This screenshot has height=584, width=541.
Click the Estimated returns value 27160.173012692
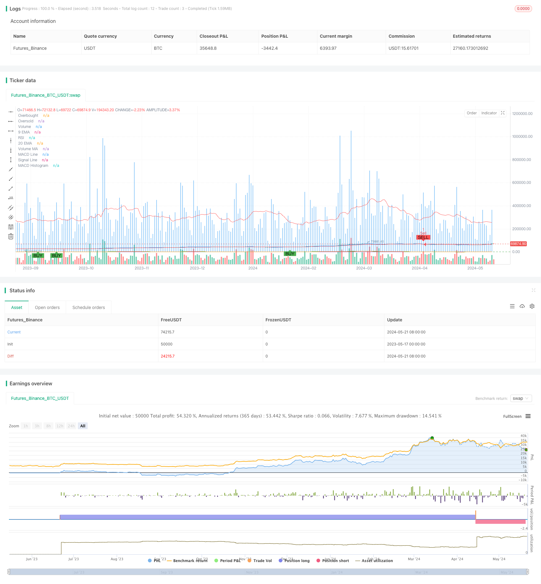471,48
